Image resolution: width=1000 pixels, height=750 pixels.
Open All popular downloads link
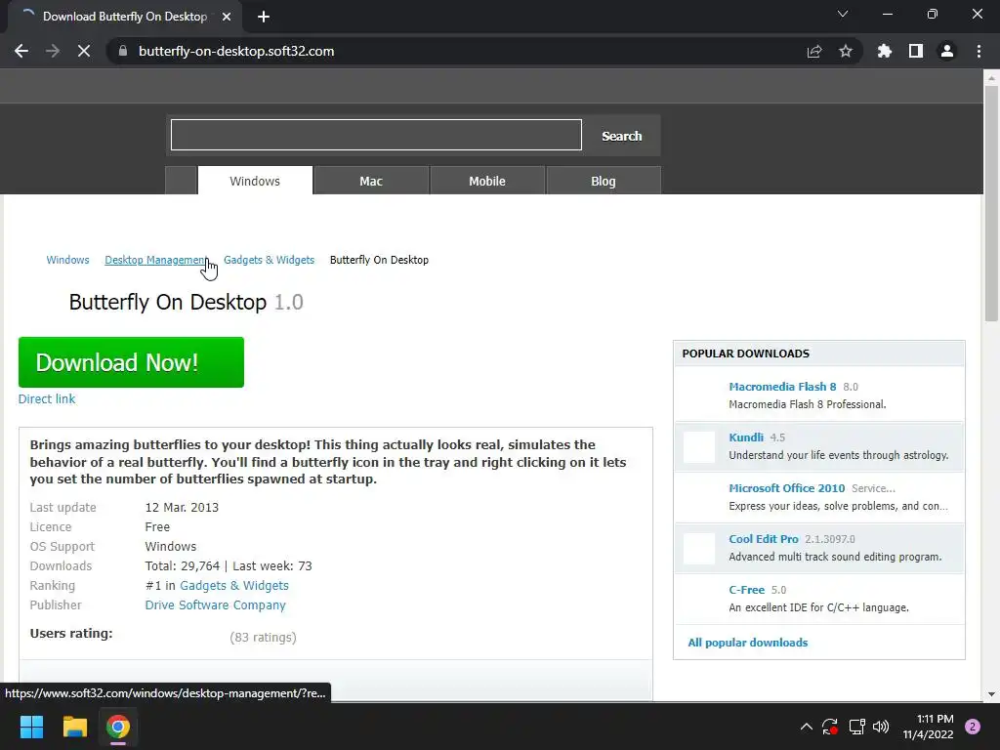coord(747,643)
